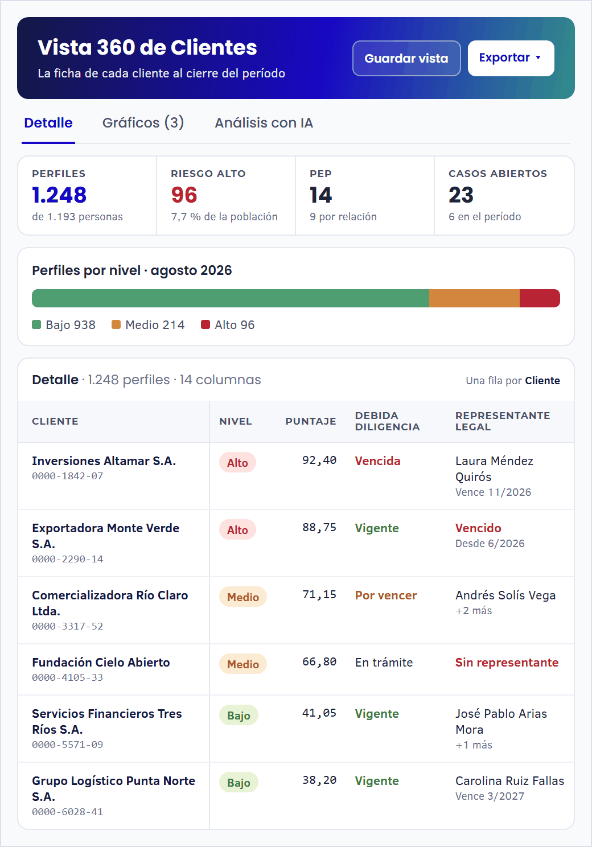Click client ID 0000-4105-33
This screenshot has width=592, height=847.
[x=68, y=677]
